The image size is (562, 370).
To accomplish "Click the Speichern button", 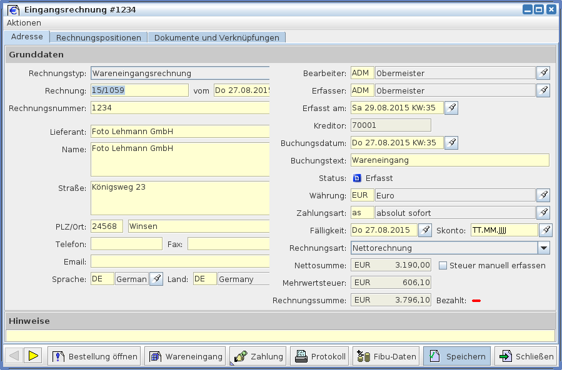I will (457, 356).
